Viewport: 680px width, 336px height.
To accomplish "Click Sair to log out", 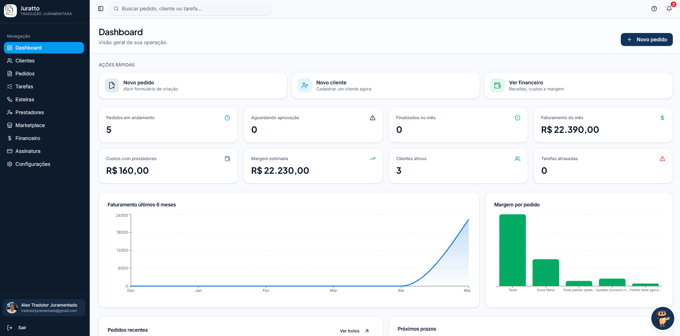I will point(22,328).
